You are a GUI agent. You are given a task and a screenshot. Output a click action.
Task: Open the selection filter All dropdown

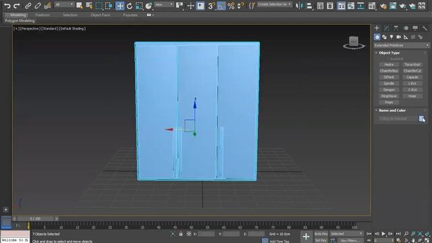64,5
